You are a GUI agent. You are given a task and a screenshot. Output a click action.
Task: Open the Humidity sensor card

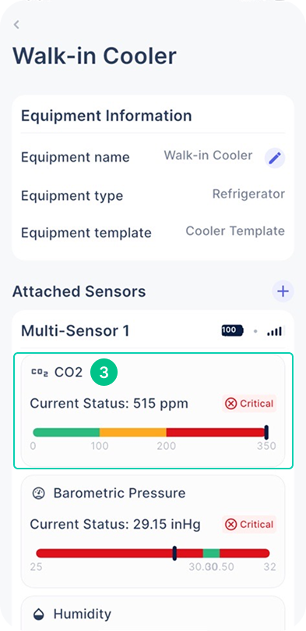click(153, 613)
